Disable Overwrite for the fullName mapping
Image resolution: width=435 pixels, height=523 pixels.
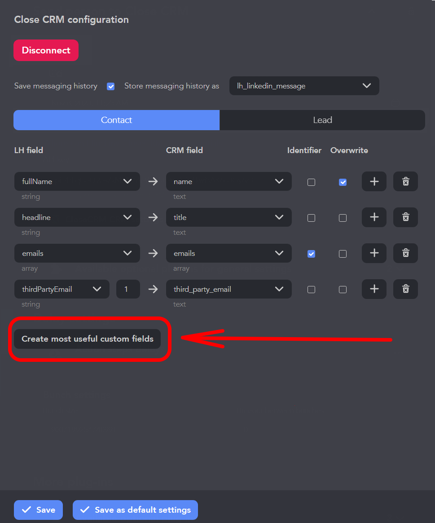(343, 182)
